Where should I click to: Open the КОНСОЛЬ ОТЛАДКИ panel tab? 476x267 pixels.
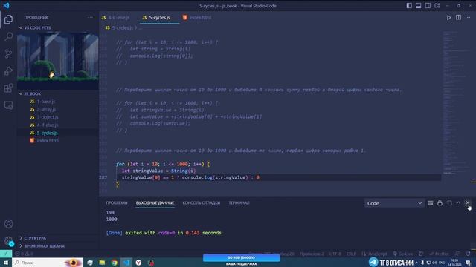pyautogui.click(x=202, y=202)
